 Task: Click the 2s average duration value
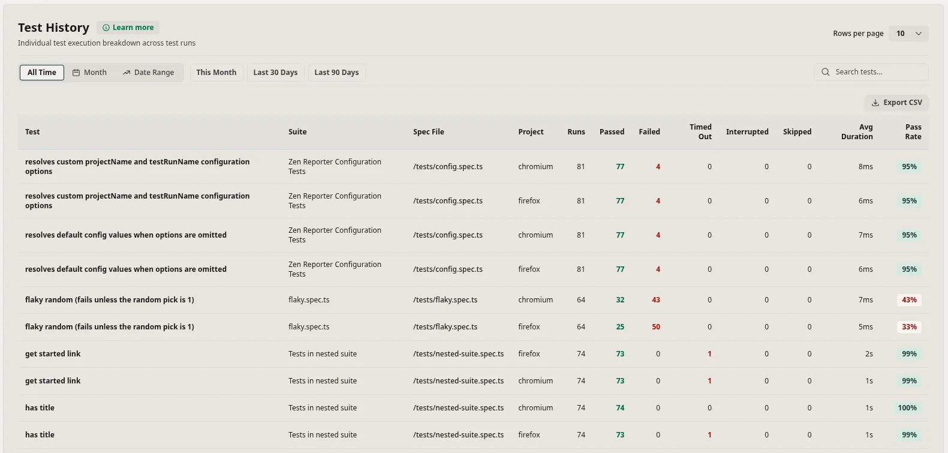click(869, 354)
